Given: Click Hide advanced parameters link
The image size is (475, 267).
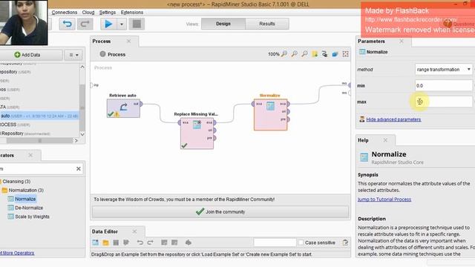Looking at the screenshot, I should [393, 119].
